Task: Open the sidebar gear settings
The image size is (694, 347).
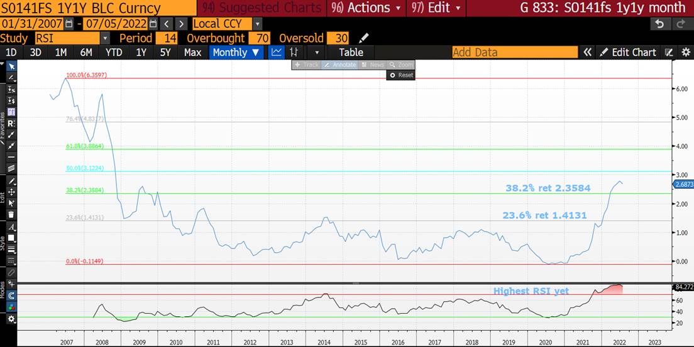Action: click(11, 319)
